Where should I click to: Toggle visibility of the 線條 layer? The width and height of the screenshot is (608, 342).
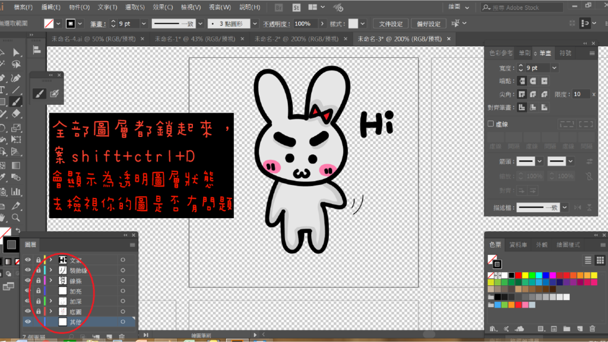28,280
